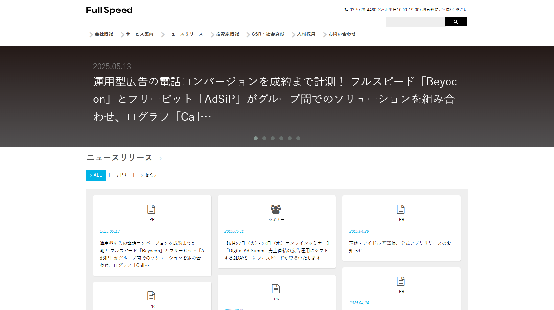Select the fifth carousel dot
Viewport: 554px width, 310px height.
(290, 138)
